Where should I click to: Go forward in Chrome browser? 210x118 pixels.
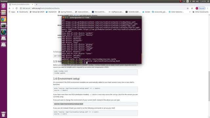click(13, 8)
